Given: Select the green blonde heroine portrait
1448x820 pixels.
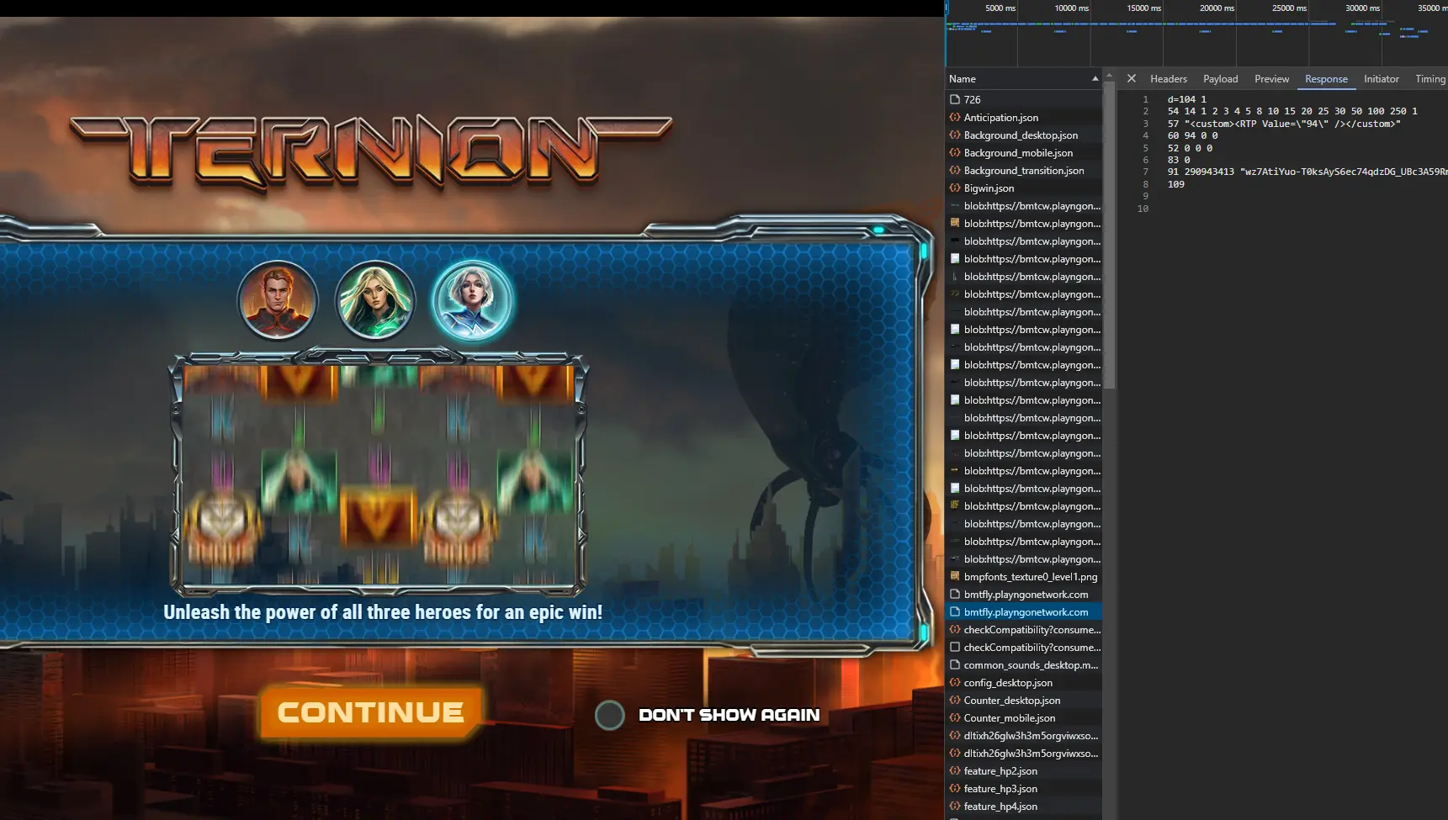Looking at the screenshot, I should 375,300.
